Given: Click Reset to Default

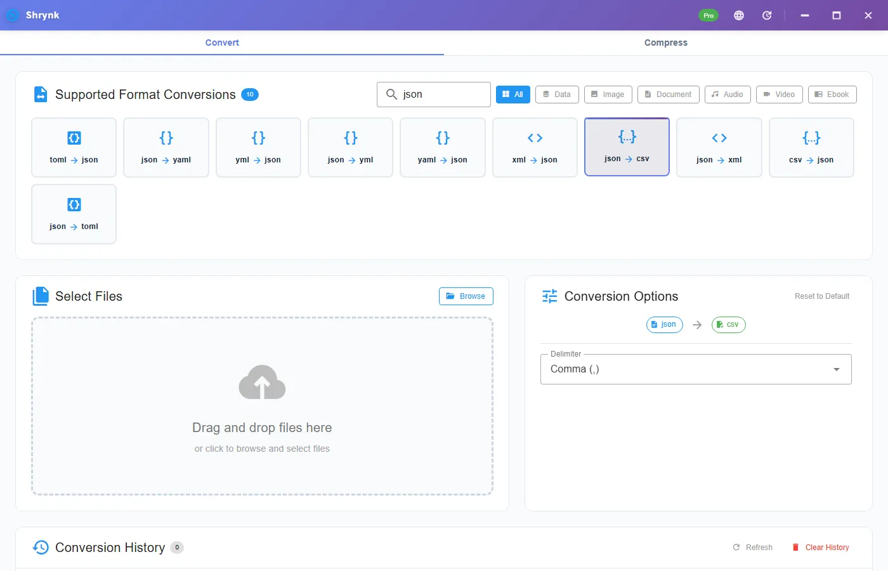Looking at the screenshot, I should click(x=822, y=296).
